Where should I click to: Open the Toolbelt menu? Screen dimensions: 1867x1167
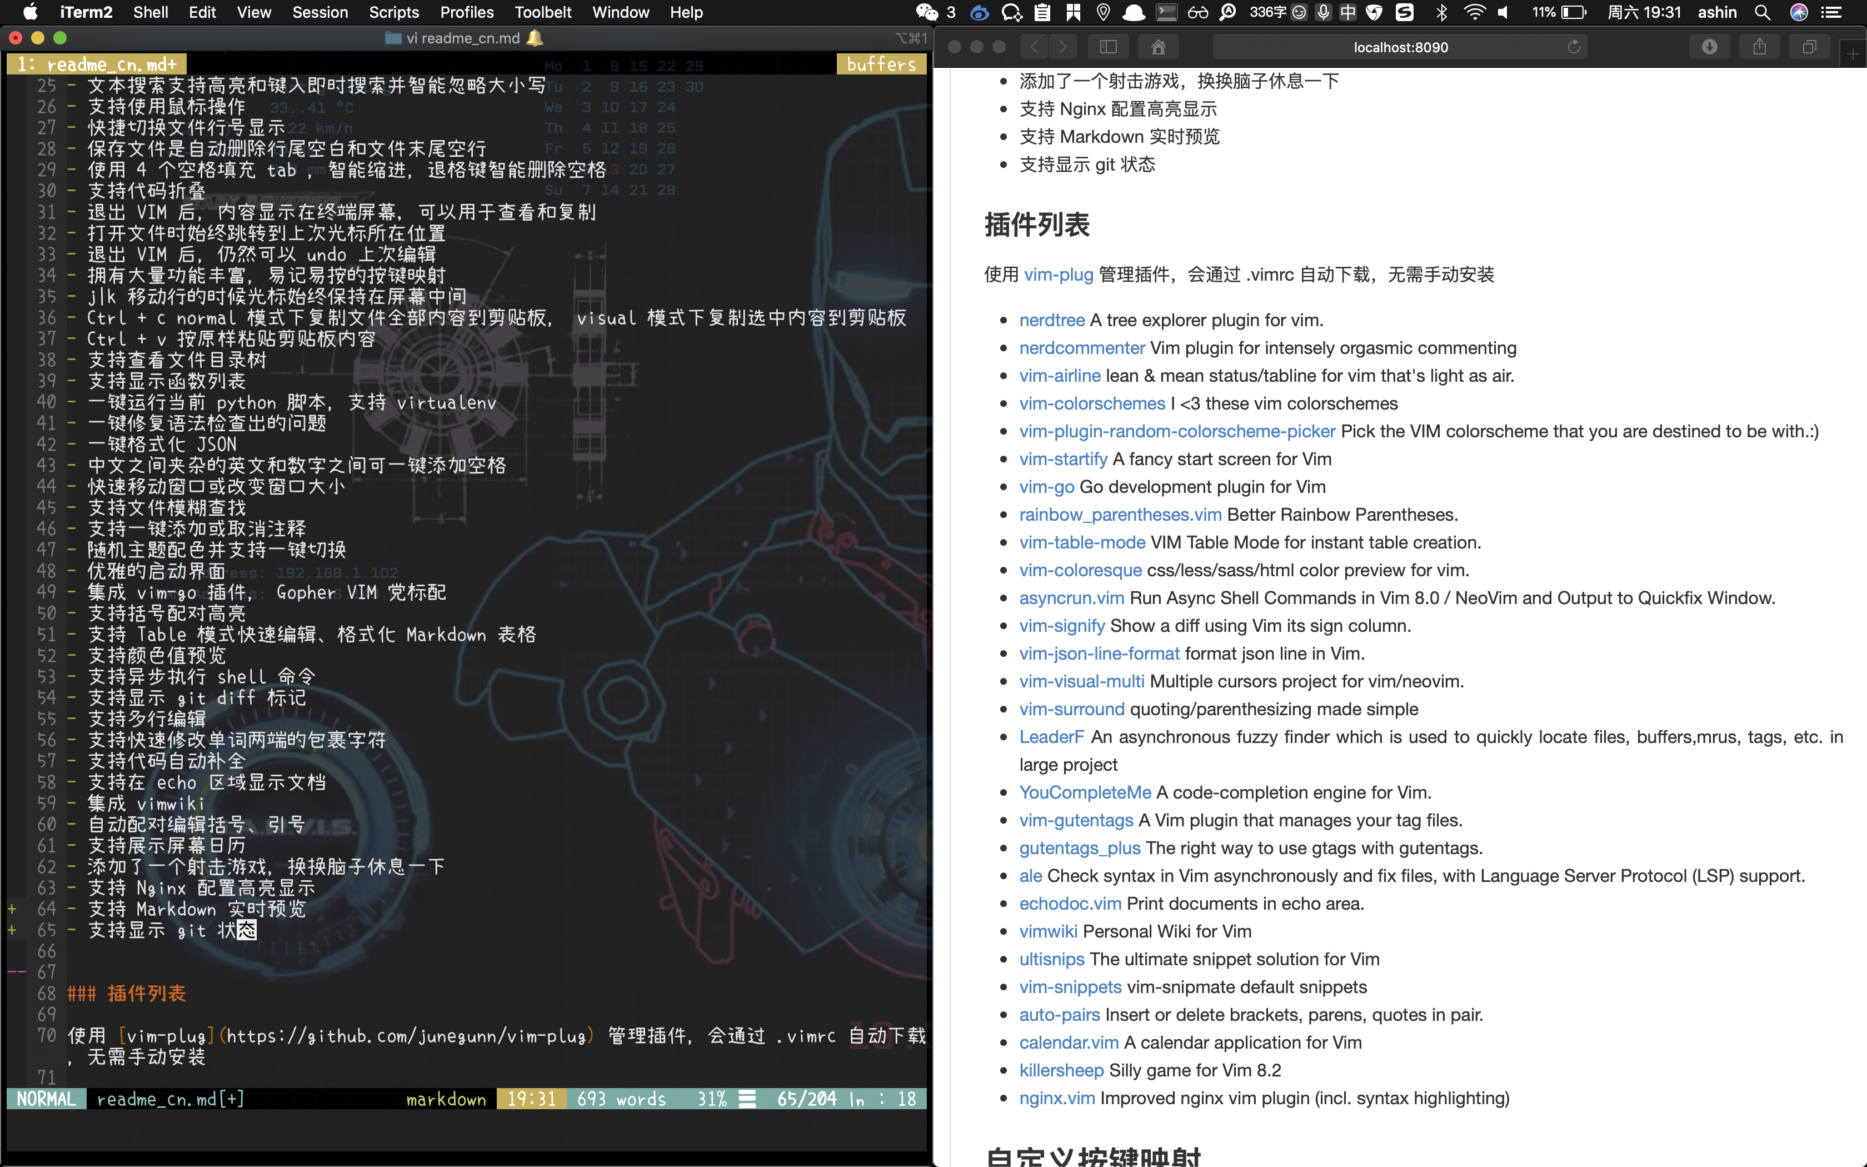[x=543, y=12]
